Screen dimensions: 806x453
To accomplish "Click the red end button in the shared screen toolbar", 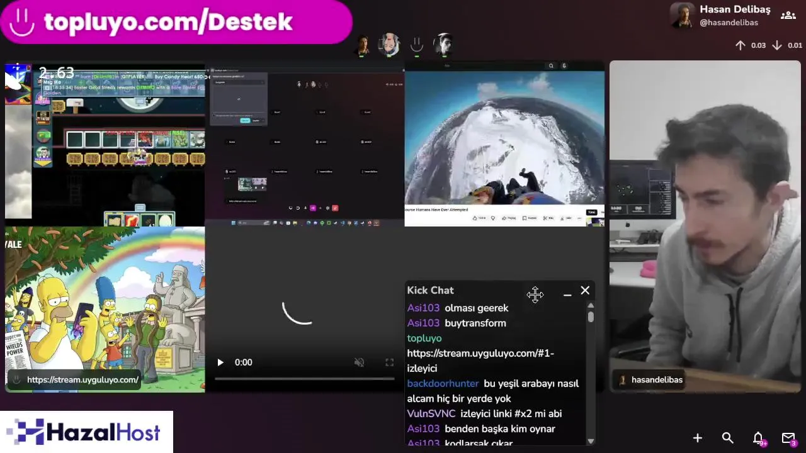I will click(x=335, y=208).
